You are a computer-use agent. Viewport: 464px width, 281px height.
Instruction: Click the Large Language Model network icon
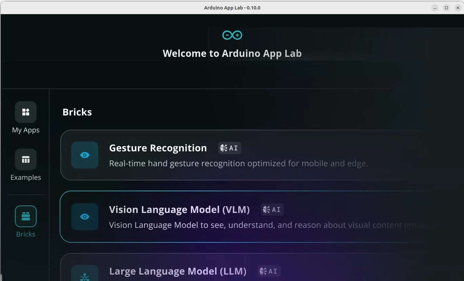tap(85, 273)
